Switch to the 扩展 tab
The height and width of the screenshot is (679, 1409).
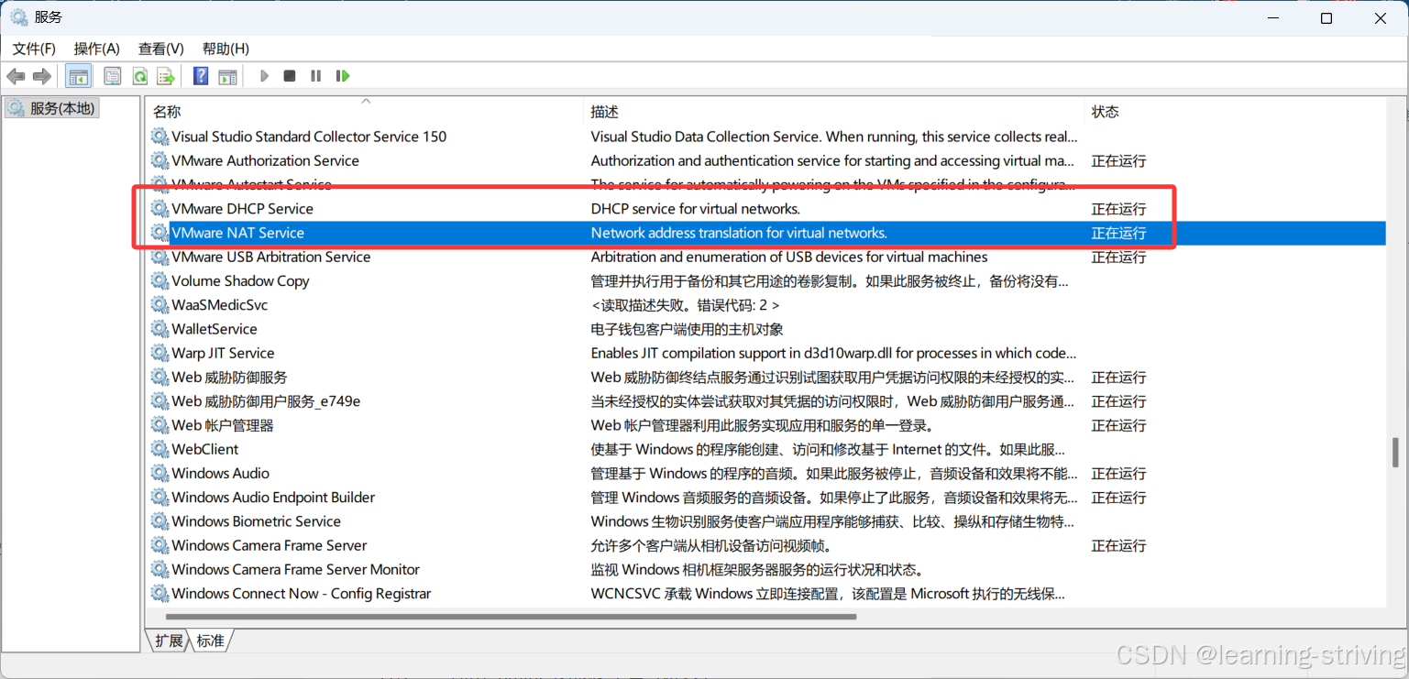pyautogui.click(x=169, y=641)
